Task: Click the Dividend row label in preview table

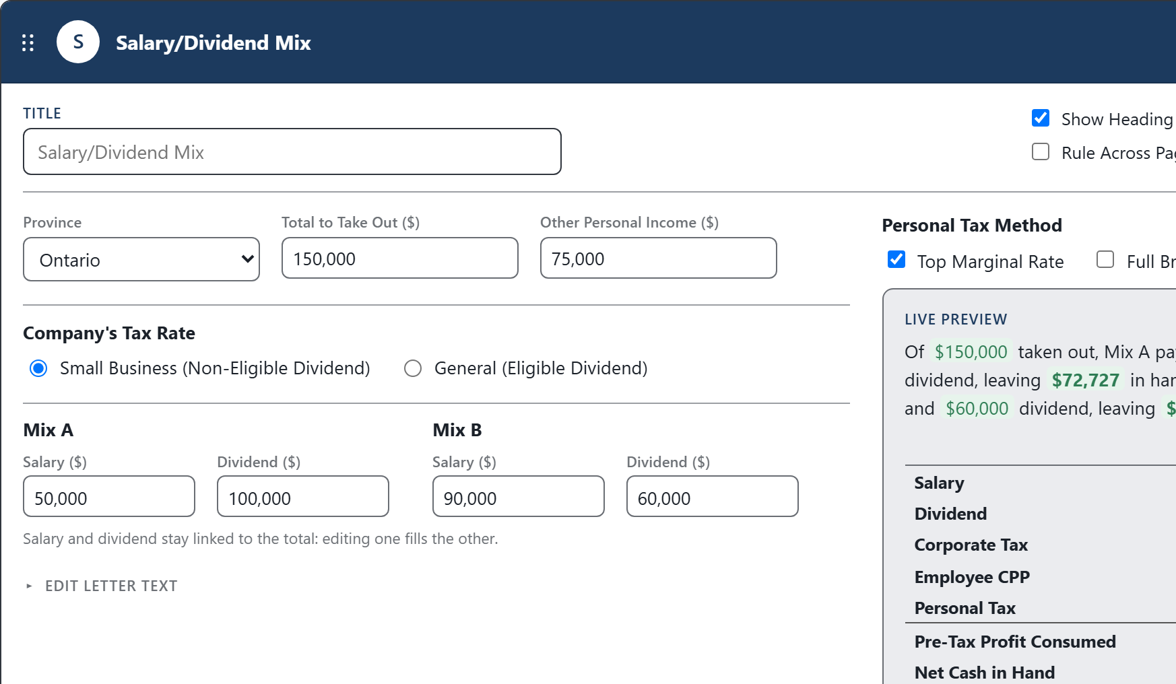Action: [950, 514]
